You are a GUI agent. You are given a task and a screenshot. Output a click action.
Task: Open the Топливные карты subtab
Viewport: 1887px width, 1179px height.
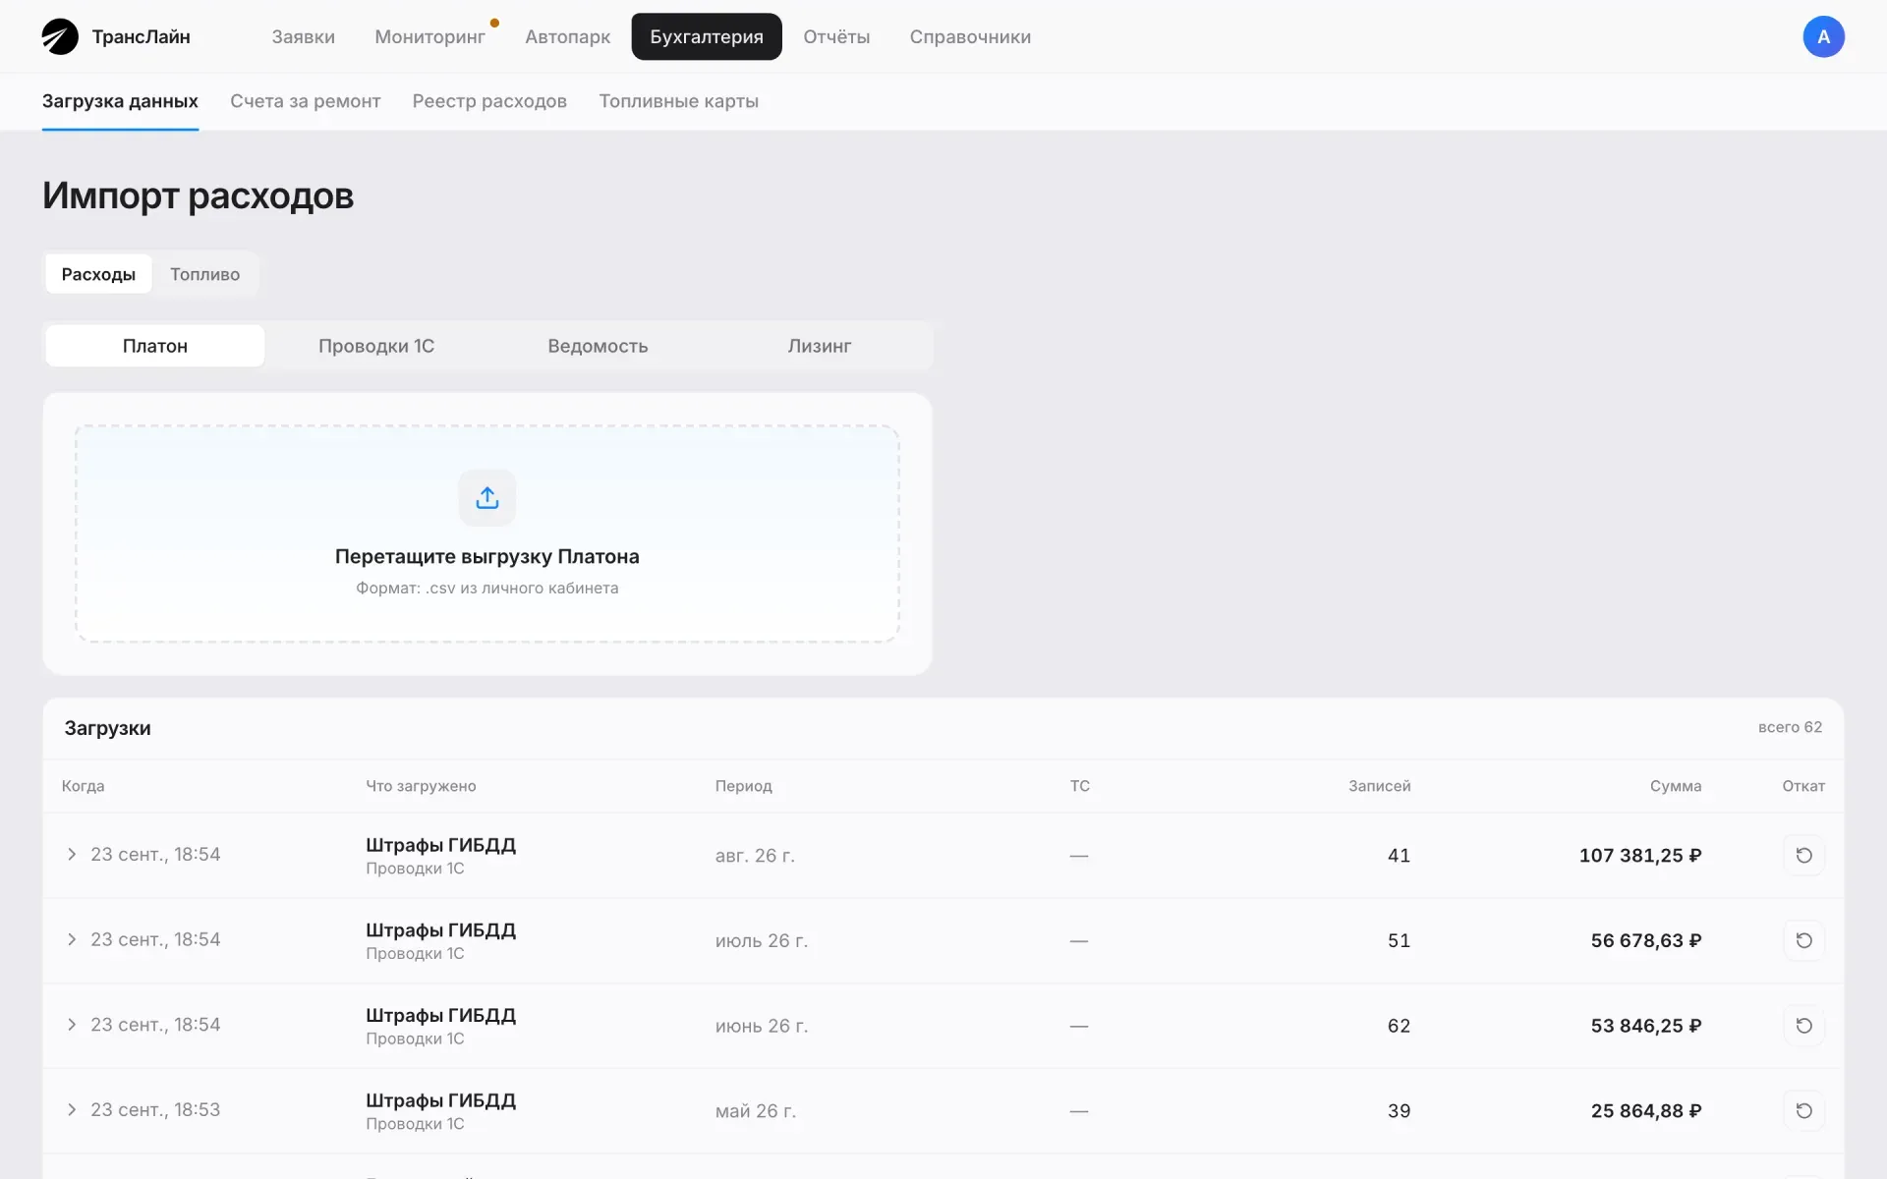(678, 101)
